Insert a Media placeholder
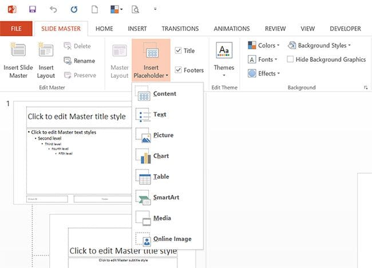This screenshot has height=268, width=372. click(x=168, y=218)
